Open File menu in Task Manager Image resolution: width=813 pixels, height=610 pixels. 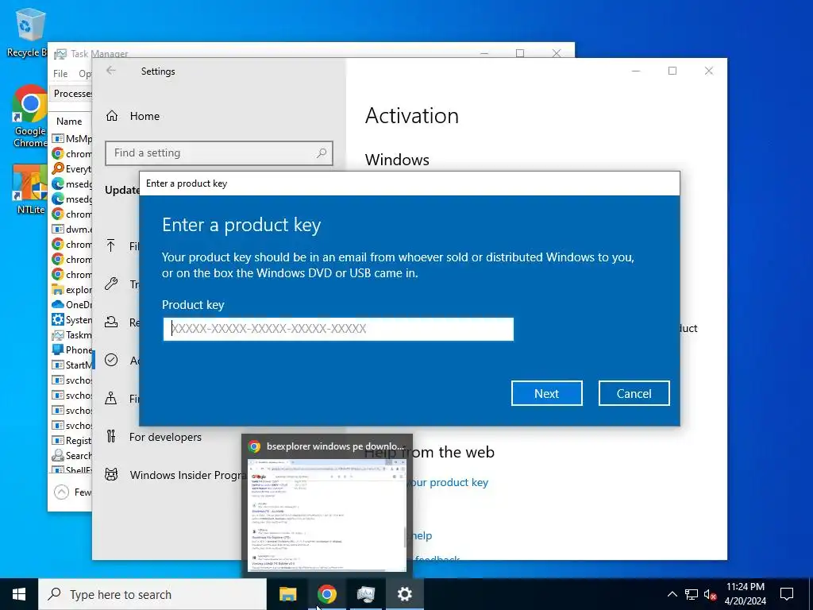pos(60,74)
